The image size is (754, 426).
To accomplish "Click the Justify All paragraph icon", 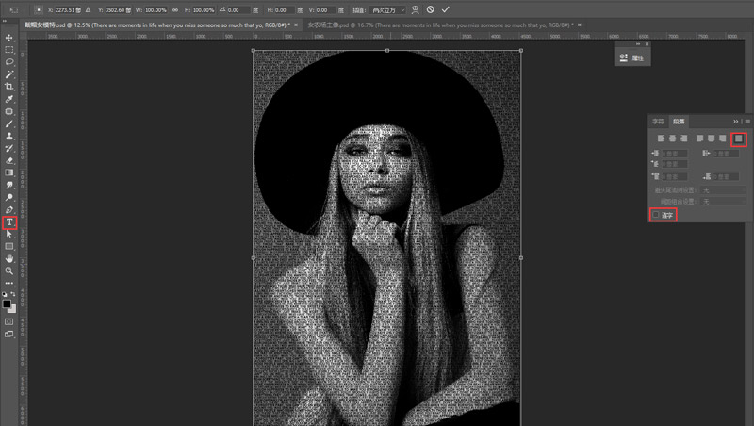I will click(x=740, y=139).
